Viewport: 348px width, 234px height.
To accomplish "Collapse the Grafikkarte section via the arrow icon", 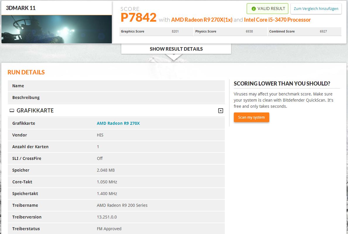I will coord(220,111).
